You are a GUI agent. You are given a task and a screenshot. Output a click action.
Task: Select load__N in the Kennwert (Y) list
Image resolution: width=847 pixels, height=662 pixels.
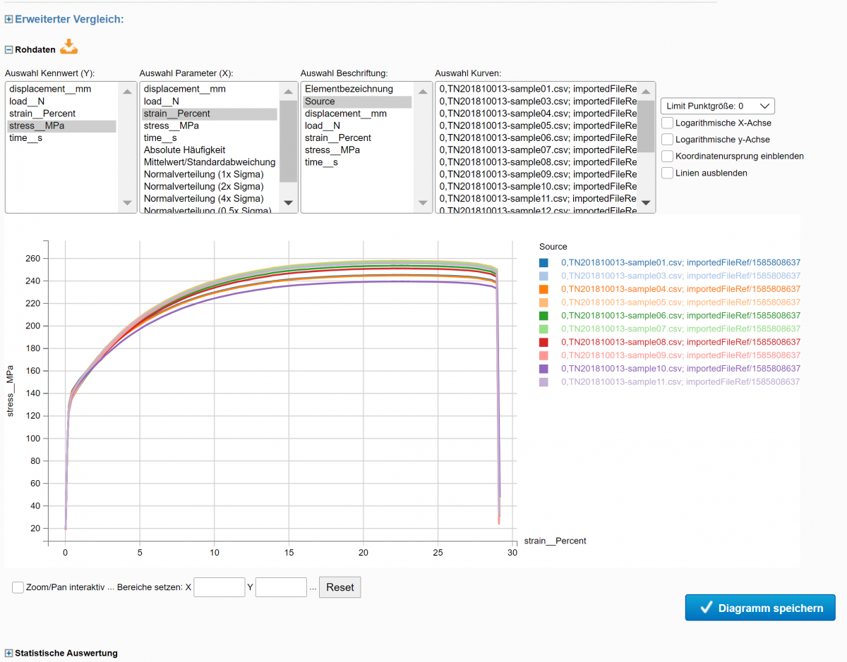27,102
